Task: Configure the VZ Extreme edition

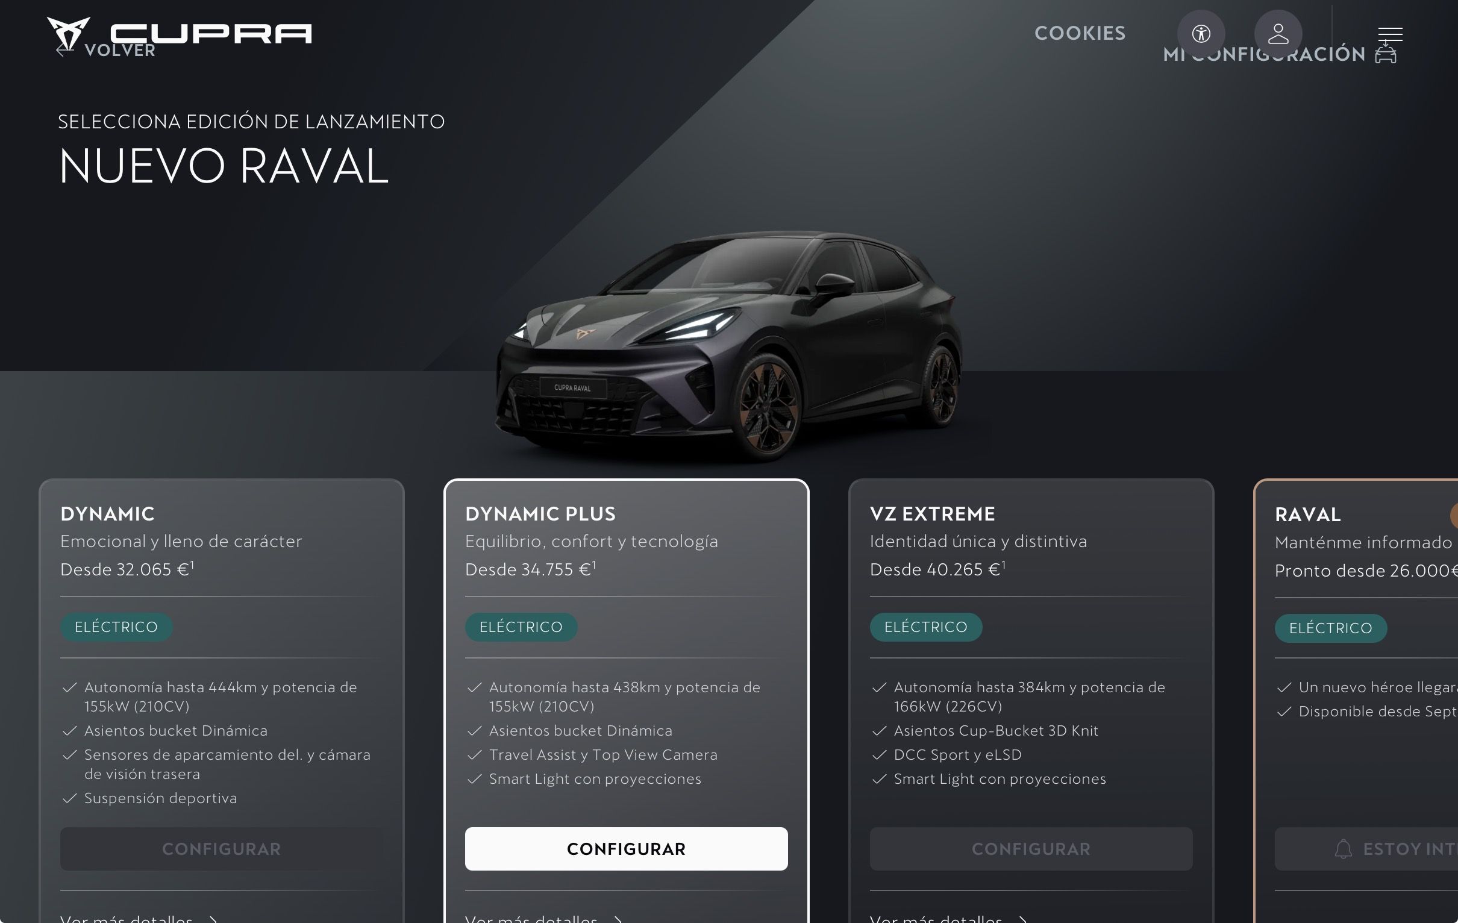Action: [x=1030, y=848]
